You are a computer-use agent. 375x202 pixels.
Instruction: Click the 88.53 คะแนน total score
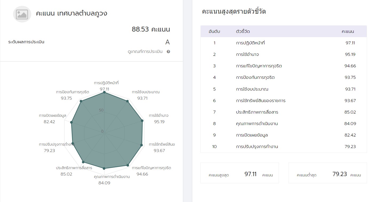(151, 29)
